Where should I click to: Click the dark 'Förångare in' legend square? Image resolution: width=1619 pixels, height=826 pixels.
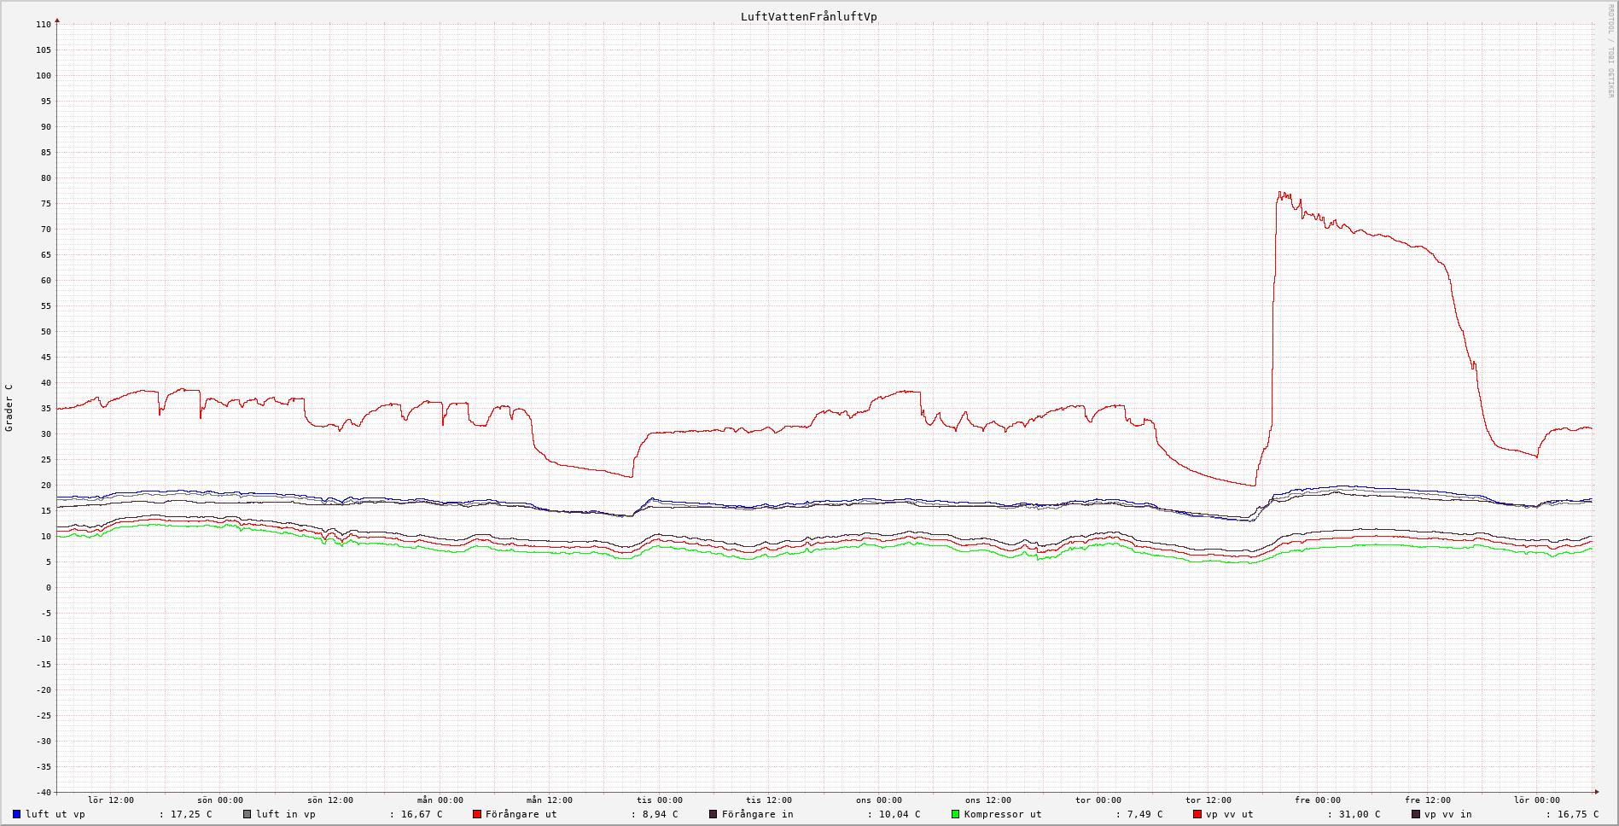tap(713, 814)
